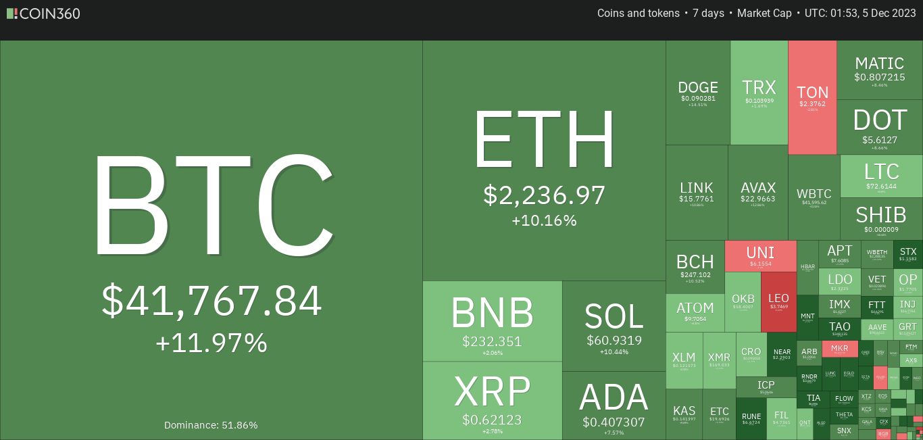Open the red TON tile
Image resolution: width=923 pixels, height=440 pixels.
click(x=812, y=97)
